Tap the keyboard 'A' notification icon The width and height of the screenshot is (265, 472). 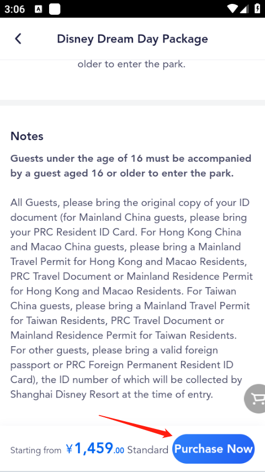[x=39, y=9]
